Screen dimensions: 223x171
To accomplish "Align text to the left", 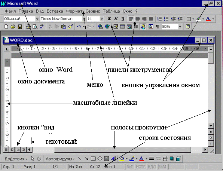I will point(131,19).
